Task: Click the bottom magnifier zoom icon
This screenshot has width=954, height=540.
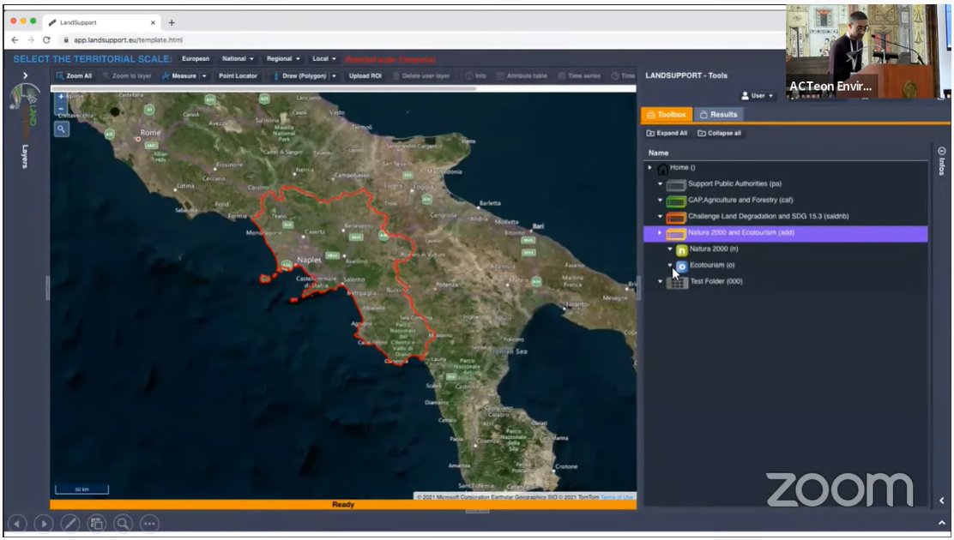Action: coord(123,523)
